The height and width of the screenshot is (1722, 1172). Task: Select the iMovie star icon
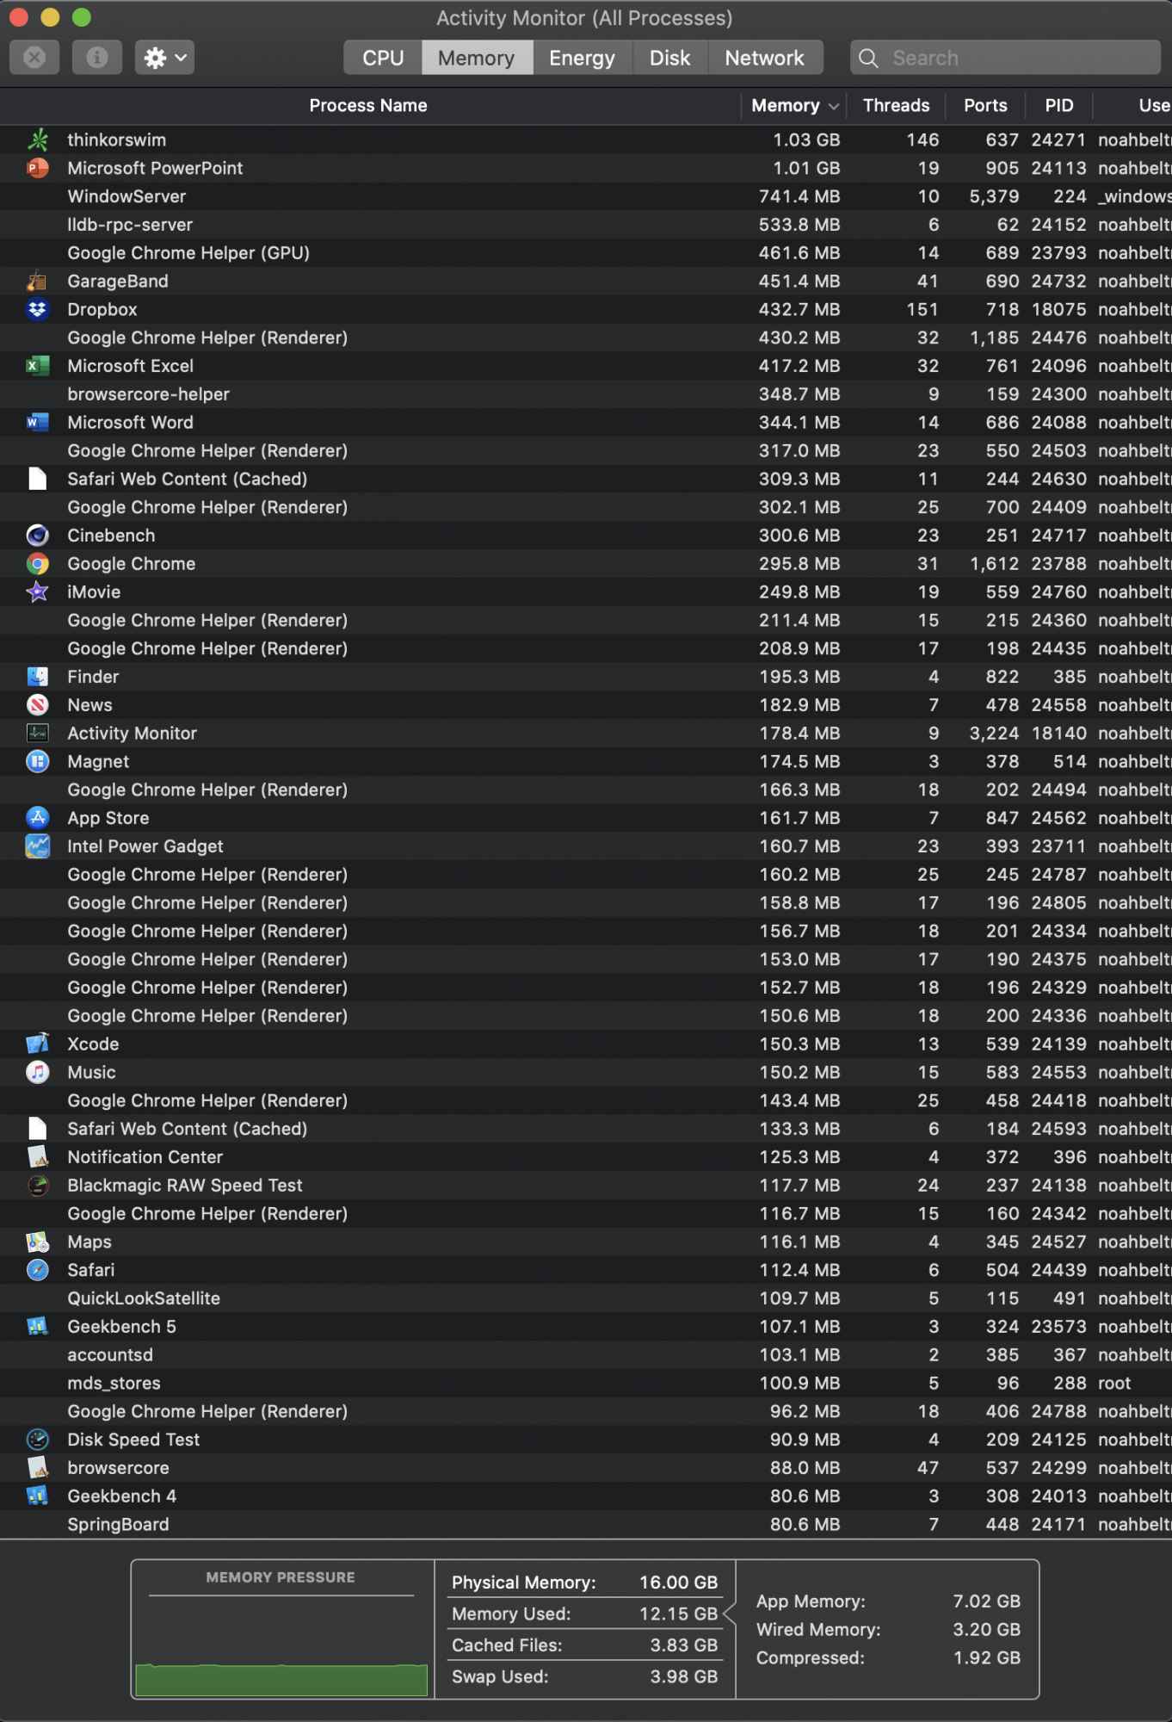[37, 592]
